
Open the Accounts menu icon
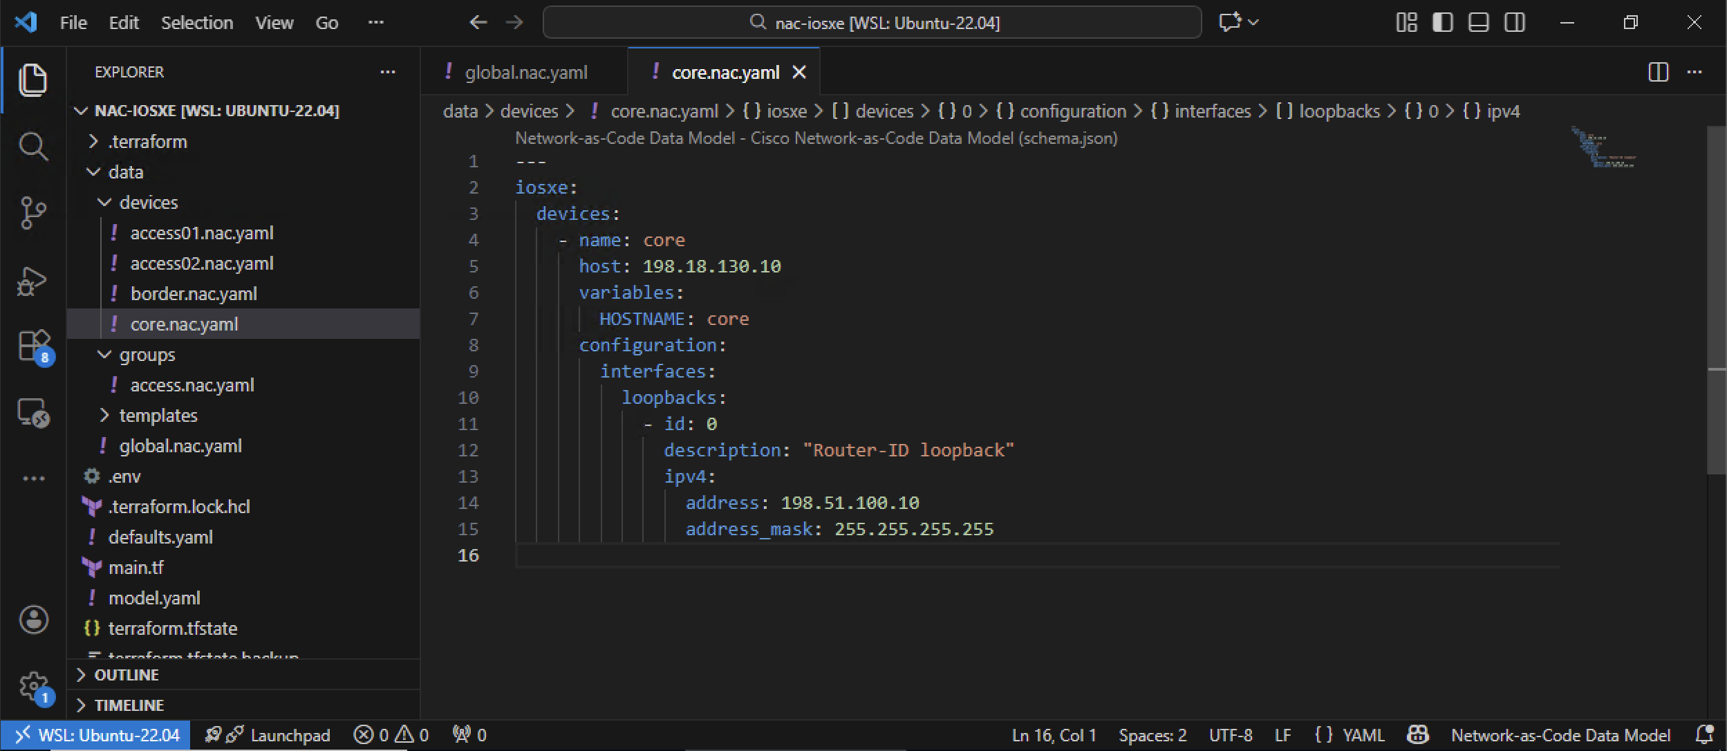(33, 619)
